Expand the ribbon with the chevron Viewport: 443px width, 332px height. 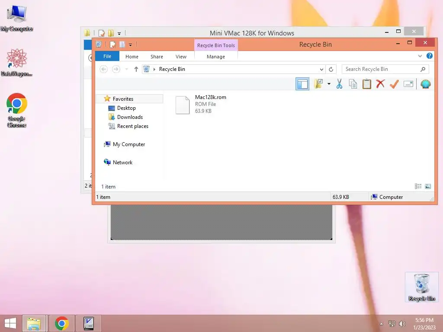[420, 56]
